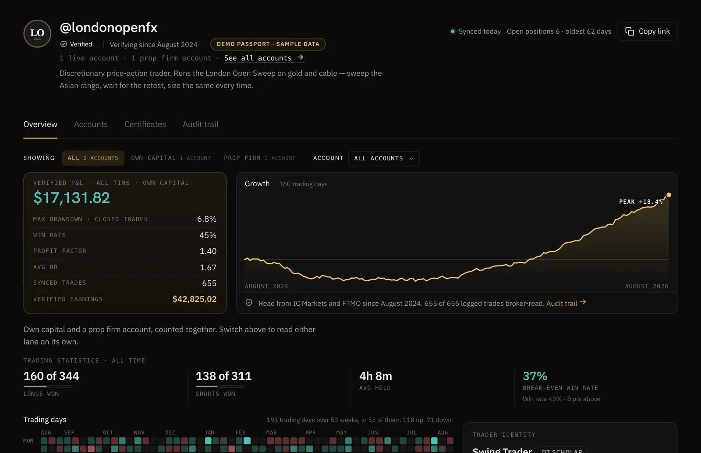Click the Verified shield icon
The height and width of the screenshot is (453, 701).
pos(64,44)
